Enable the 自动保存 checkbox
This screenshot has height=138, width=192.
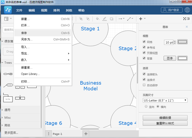point(144,85)
